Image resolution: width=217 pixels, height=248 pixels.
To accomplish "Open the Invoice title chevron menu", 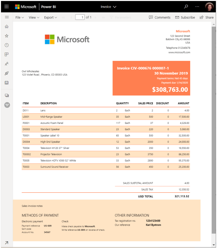I will (x=114, y=7).
